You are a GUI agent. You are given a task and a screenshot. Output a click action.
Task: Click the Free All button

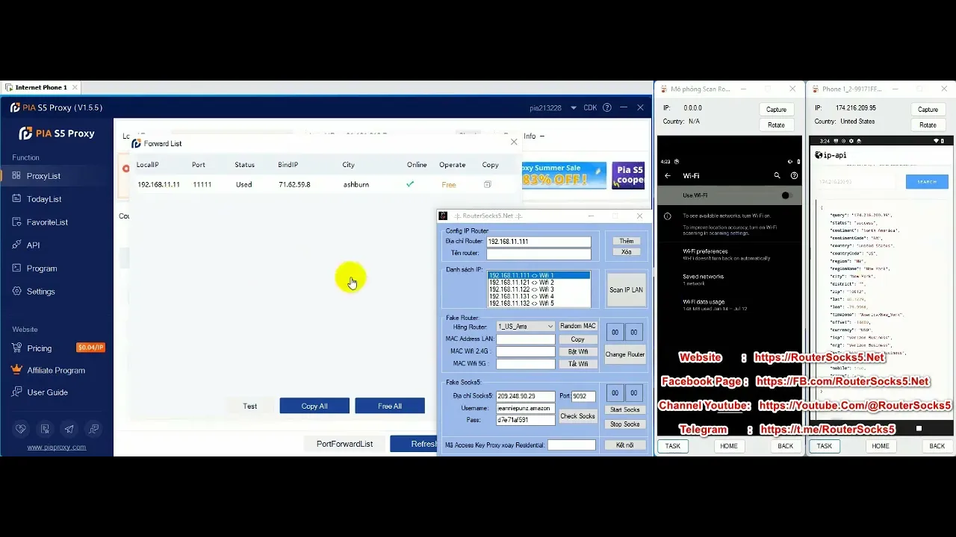[x=390, y=406]
